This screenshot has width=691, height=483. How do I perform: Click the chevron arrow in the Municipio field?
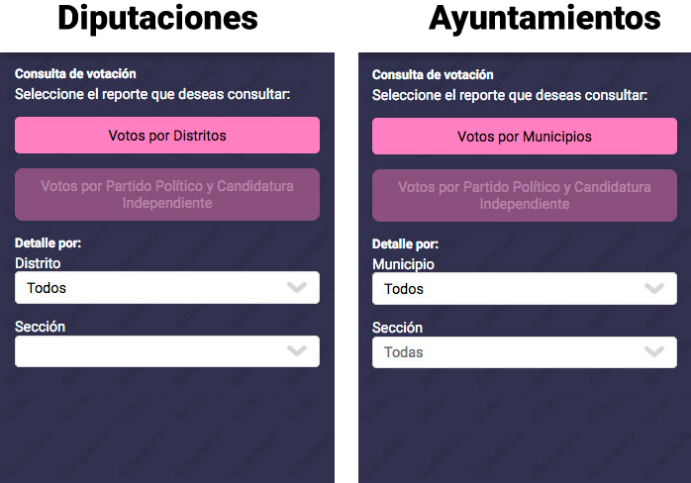point(654,289)
